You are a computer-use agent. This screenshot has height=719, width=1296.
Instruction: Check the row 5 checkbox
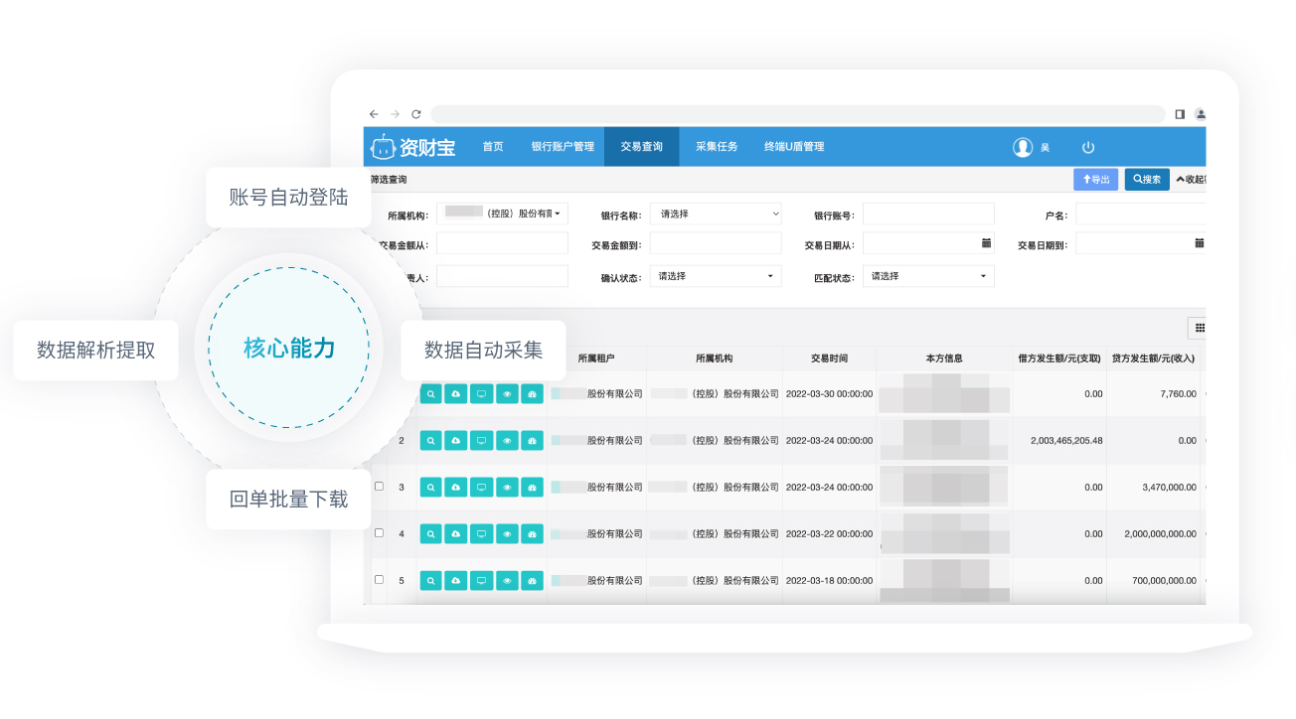(x=379, y=579)
